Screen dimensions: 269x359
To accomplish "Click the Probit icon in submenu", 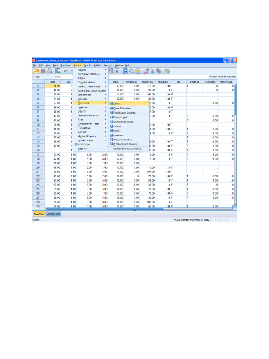I will (x=111, y=131).
